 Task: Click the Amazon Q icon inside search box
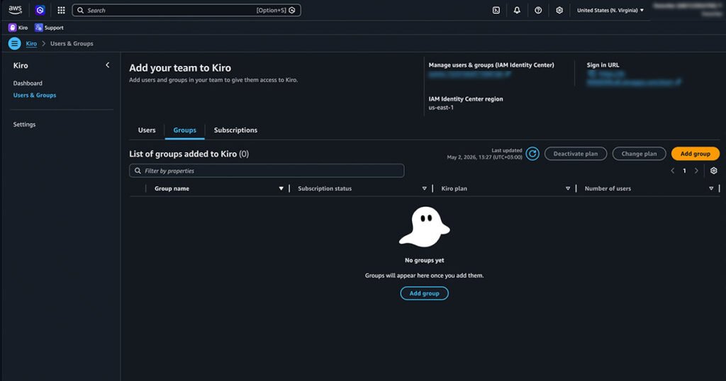tap(291, 10)
